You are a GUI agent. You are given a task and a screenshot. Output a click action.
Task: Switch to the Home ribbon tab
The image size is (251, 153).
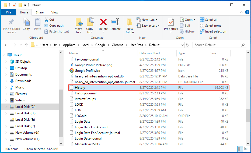[x=24, y=12]
